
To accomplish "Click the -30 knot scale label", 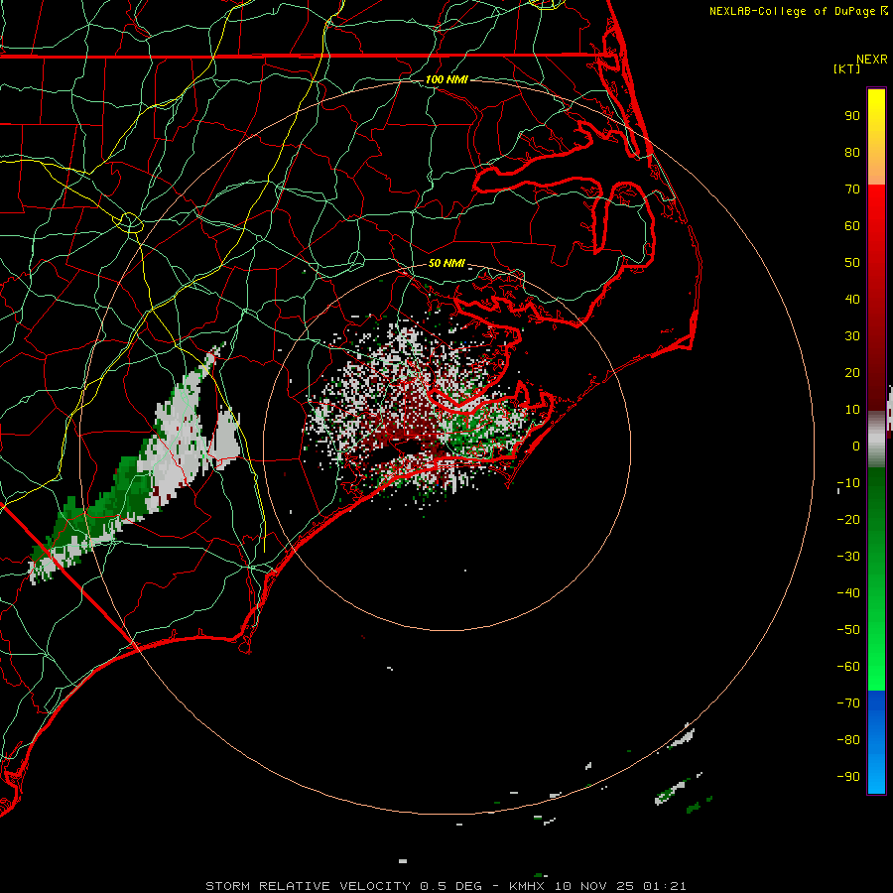I will 848,557.
